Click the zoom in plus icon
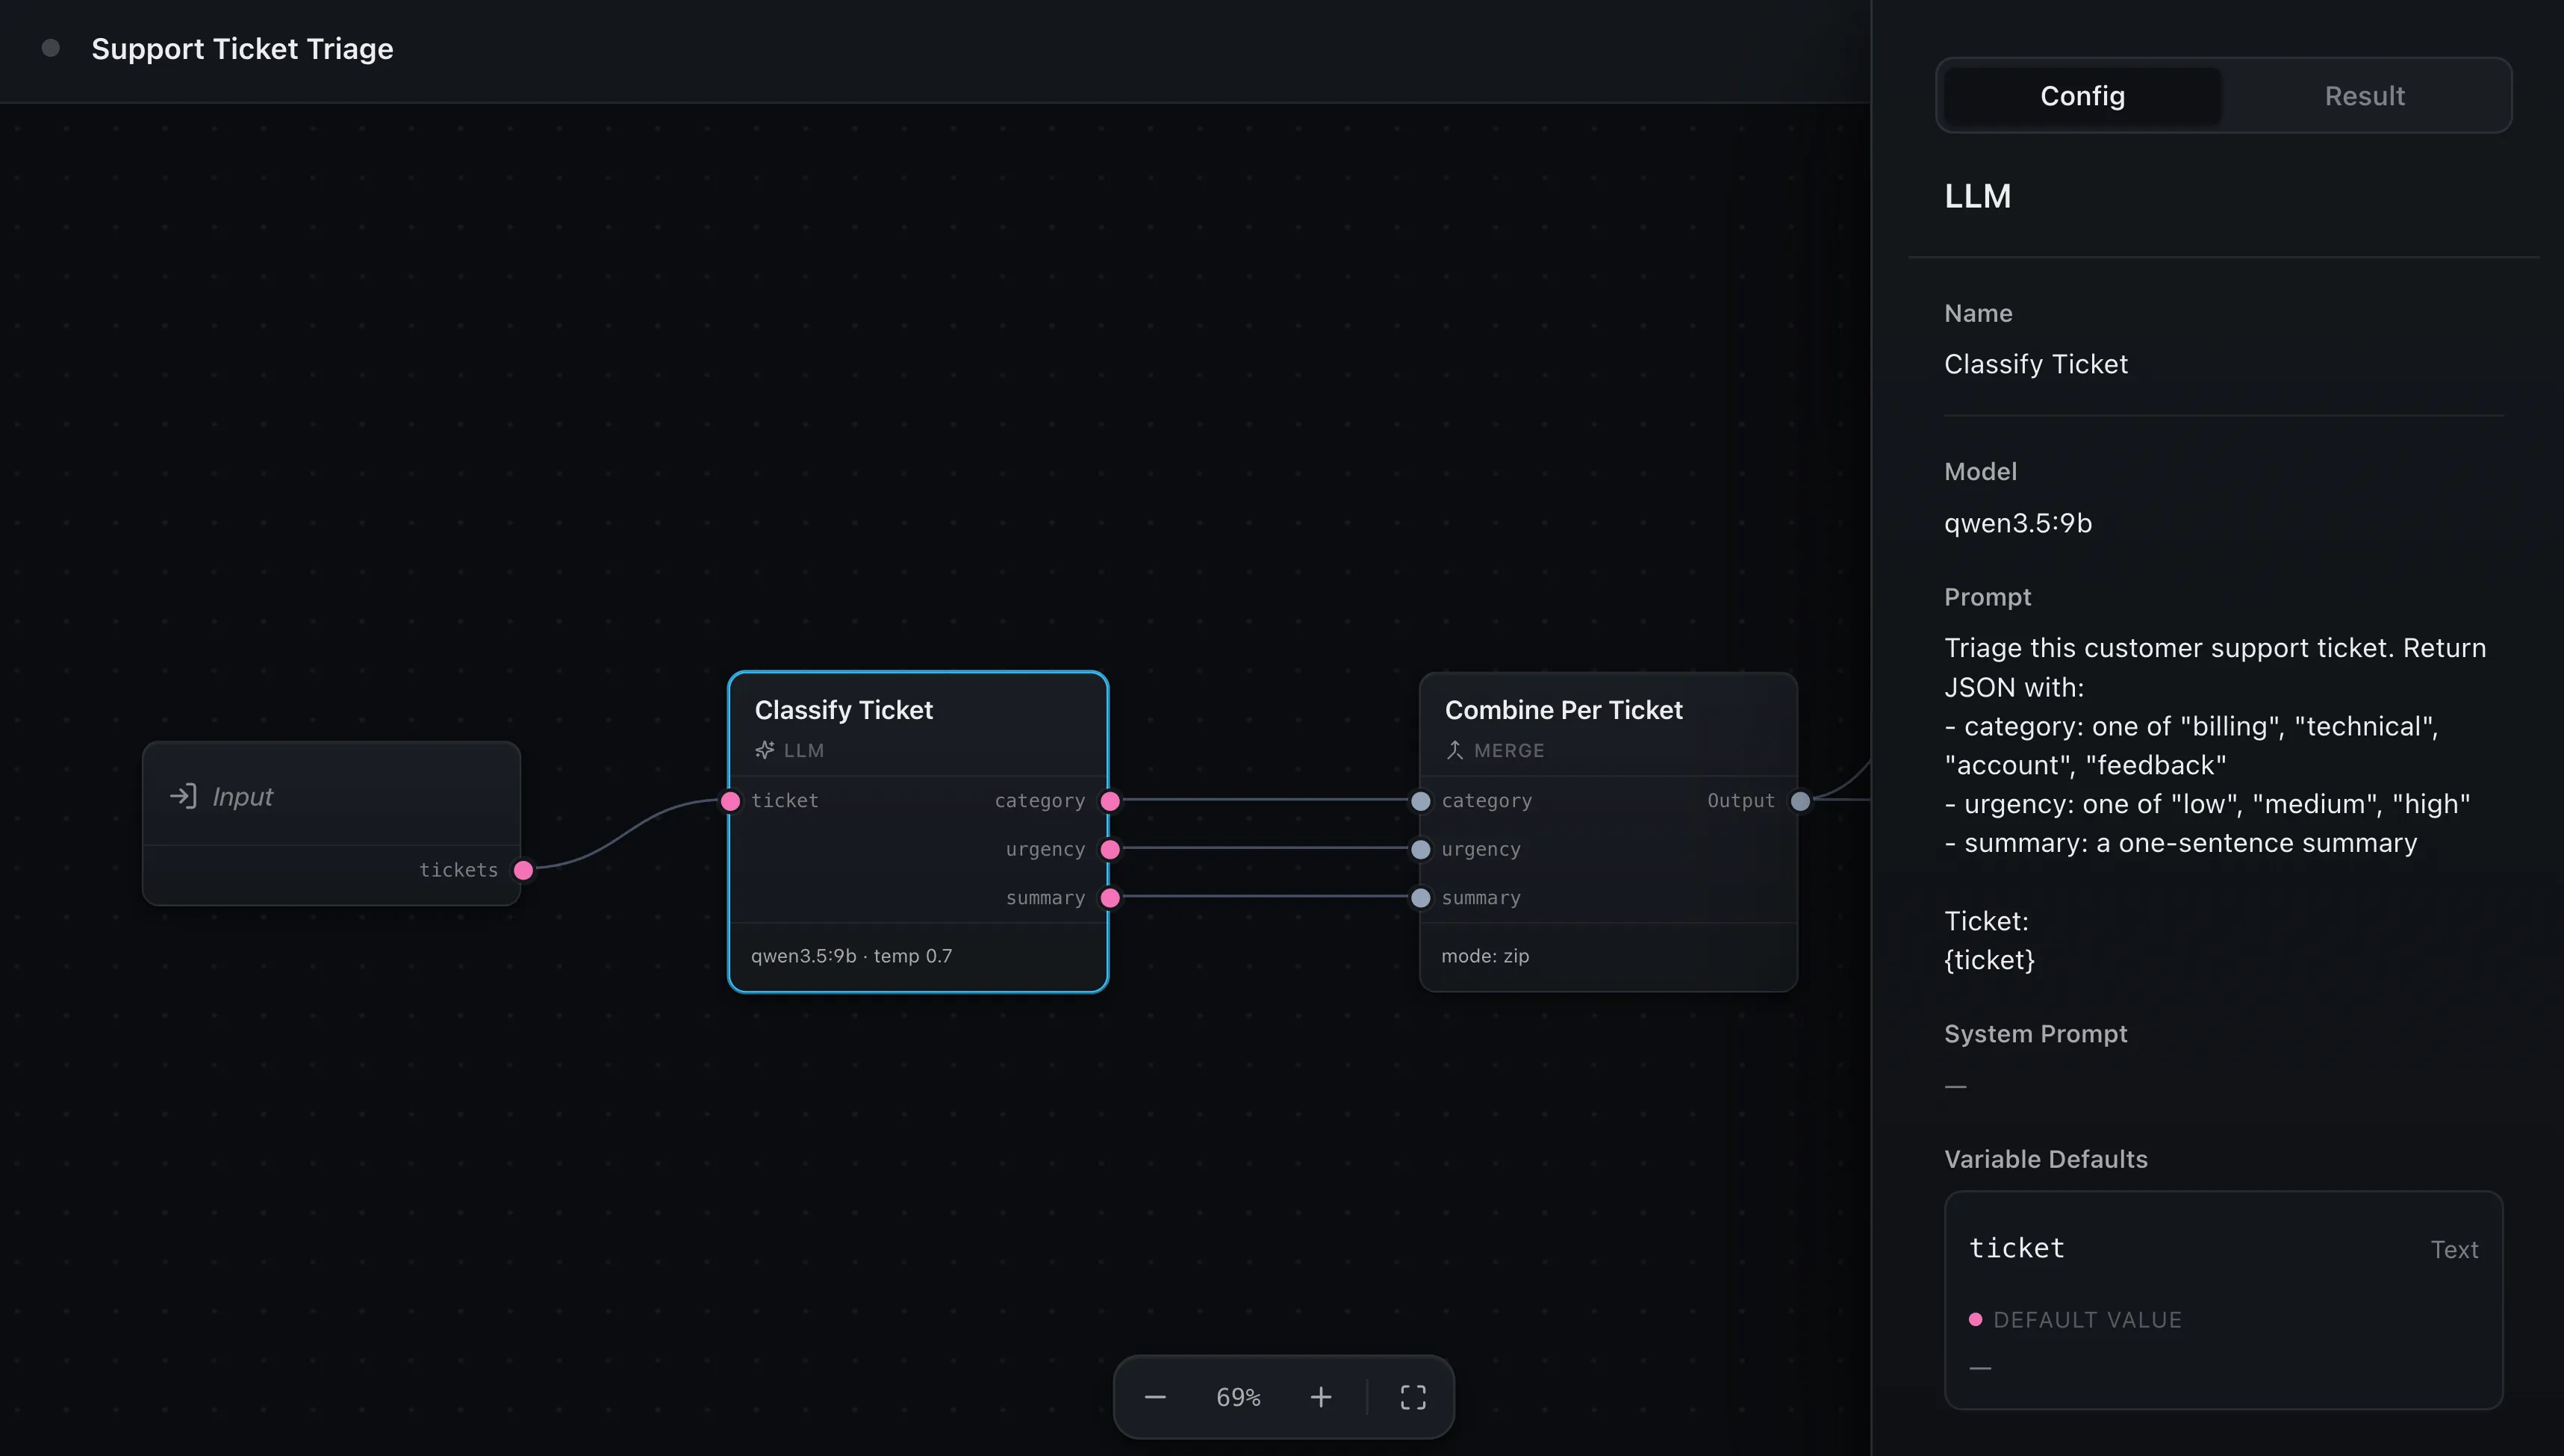2564x1456 pixels. 1321,1397
